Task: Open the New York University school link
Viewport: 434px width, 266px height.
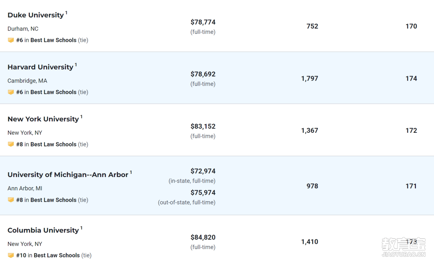Action: pyautogui.click(x=43, y=119)
